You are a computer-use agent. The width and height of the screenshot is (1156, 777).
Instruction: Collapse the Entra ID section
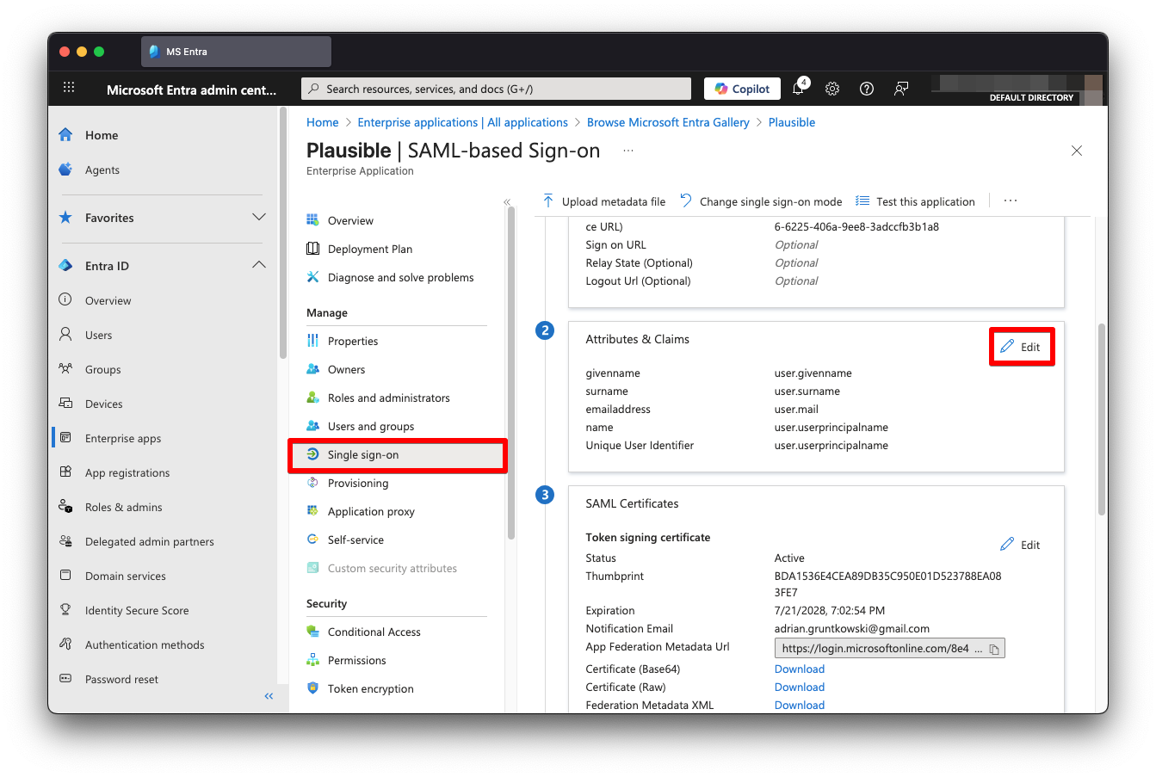click(258, 266)
